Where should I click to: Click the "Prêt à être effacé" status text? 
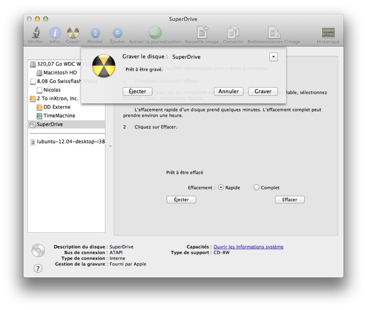coord(185,173)
